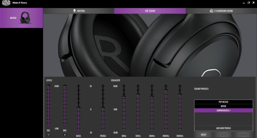257x138 pixels.
Task: Click the Cooler Master logo
Action: coord(6,3)
